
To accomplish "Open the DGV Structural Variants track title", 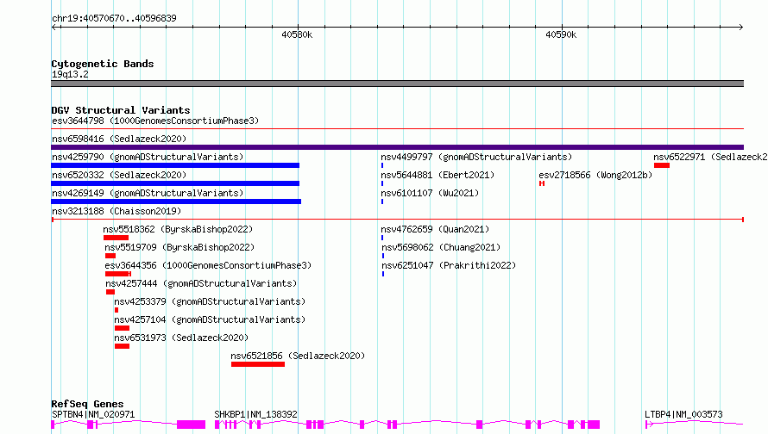I will [x=121, y=110].
